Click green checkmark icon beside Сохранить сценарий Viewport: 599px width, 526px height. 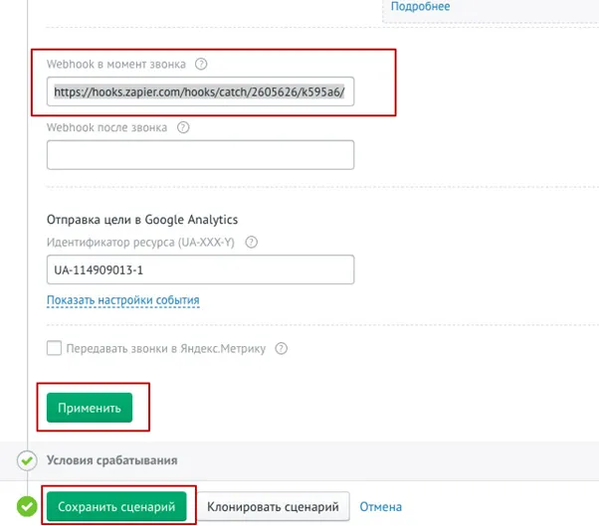27,506
